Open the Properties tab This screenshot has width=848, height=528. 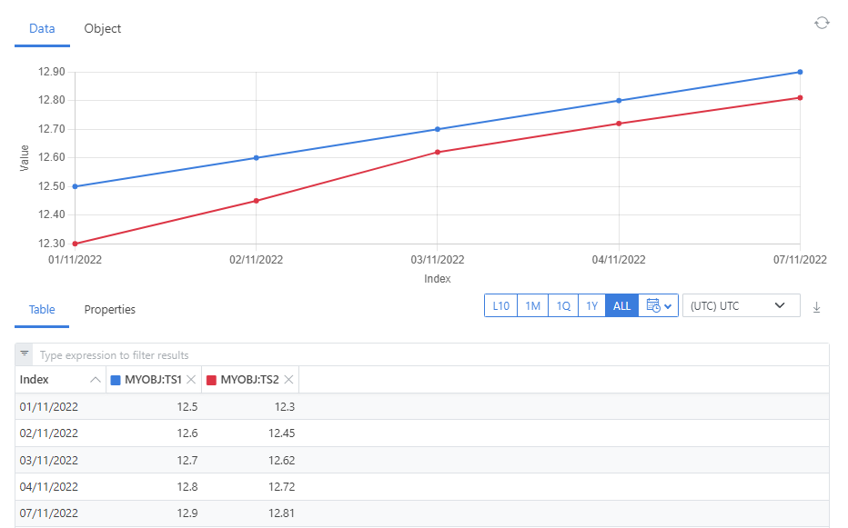(110, 310)
